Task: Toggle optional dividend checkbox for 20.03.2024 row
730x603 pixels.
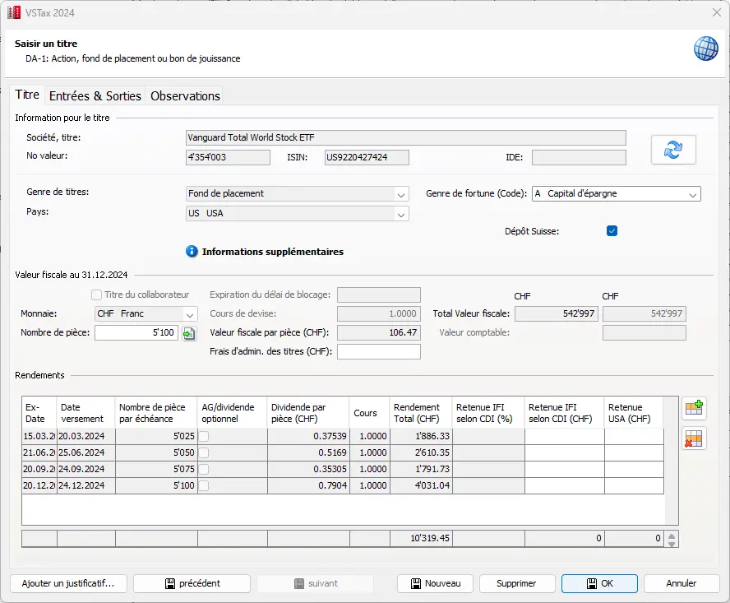Action: [204, 437]
